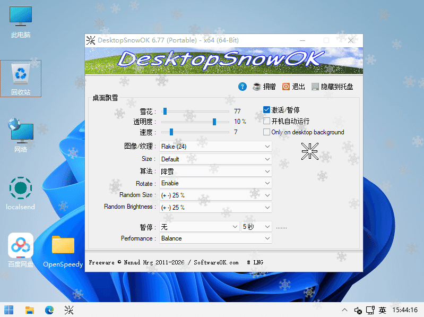Select the OpenSpeedy folder icon

pos(63,251)
